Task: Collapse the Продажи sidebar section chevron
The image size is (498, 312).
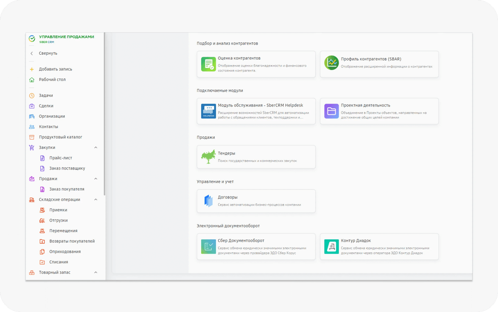Action: tap(96, 179)
